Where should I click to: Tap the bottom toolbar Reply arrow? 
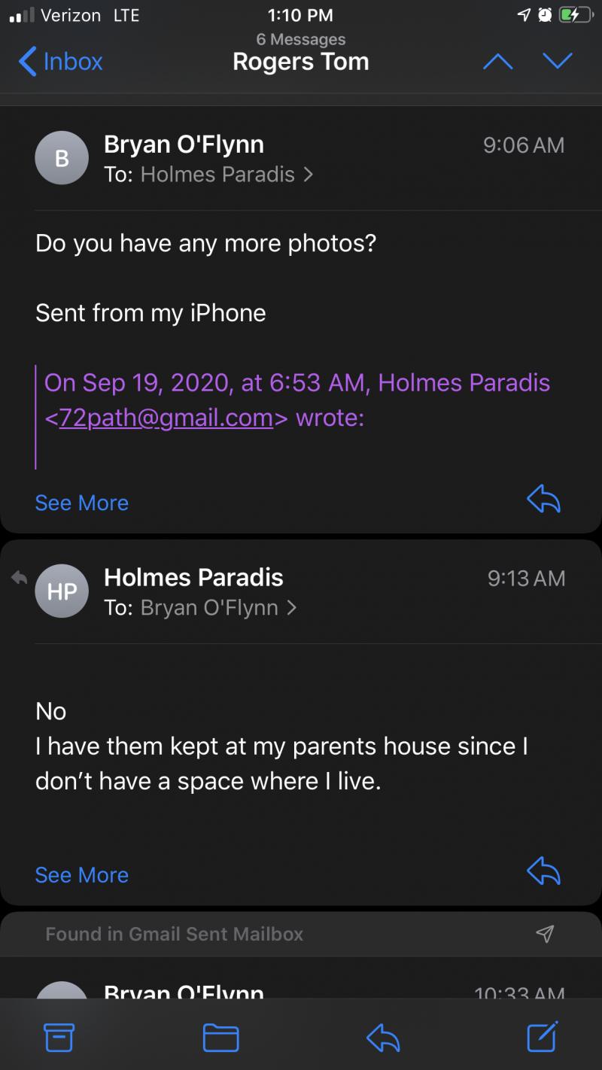pos(382,1038)
